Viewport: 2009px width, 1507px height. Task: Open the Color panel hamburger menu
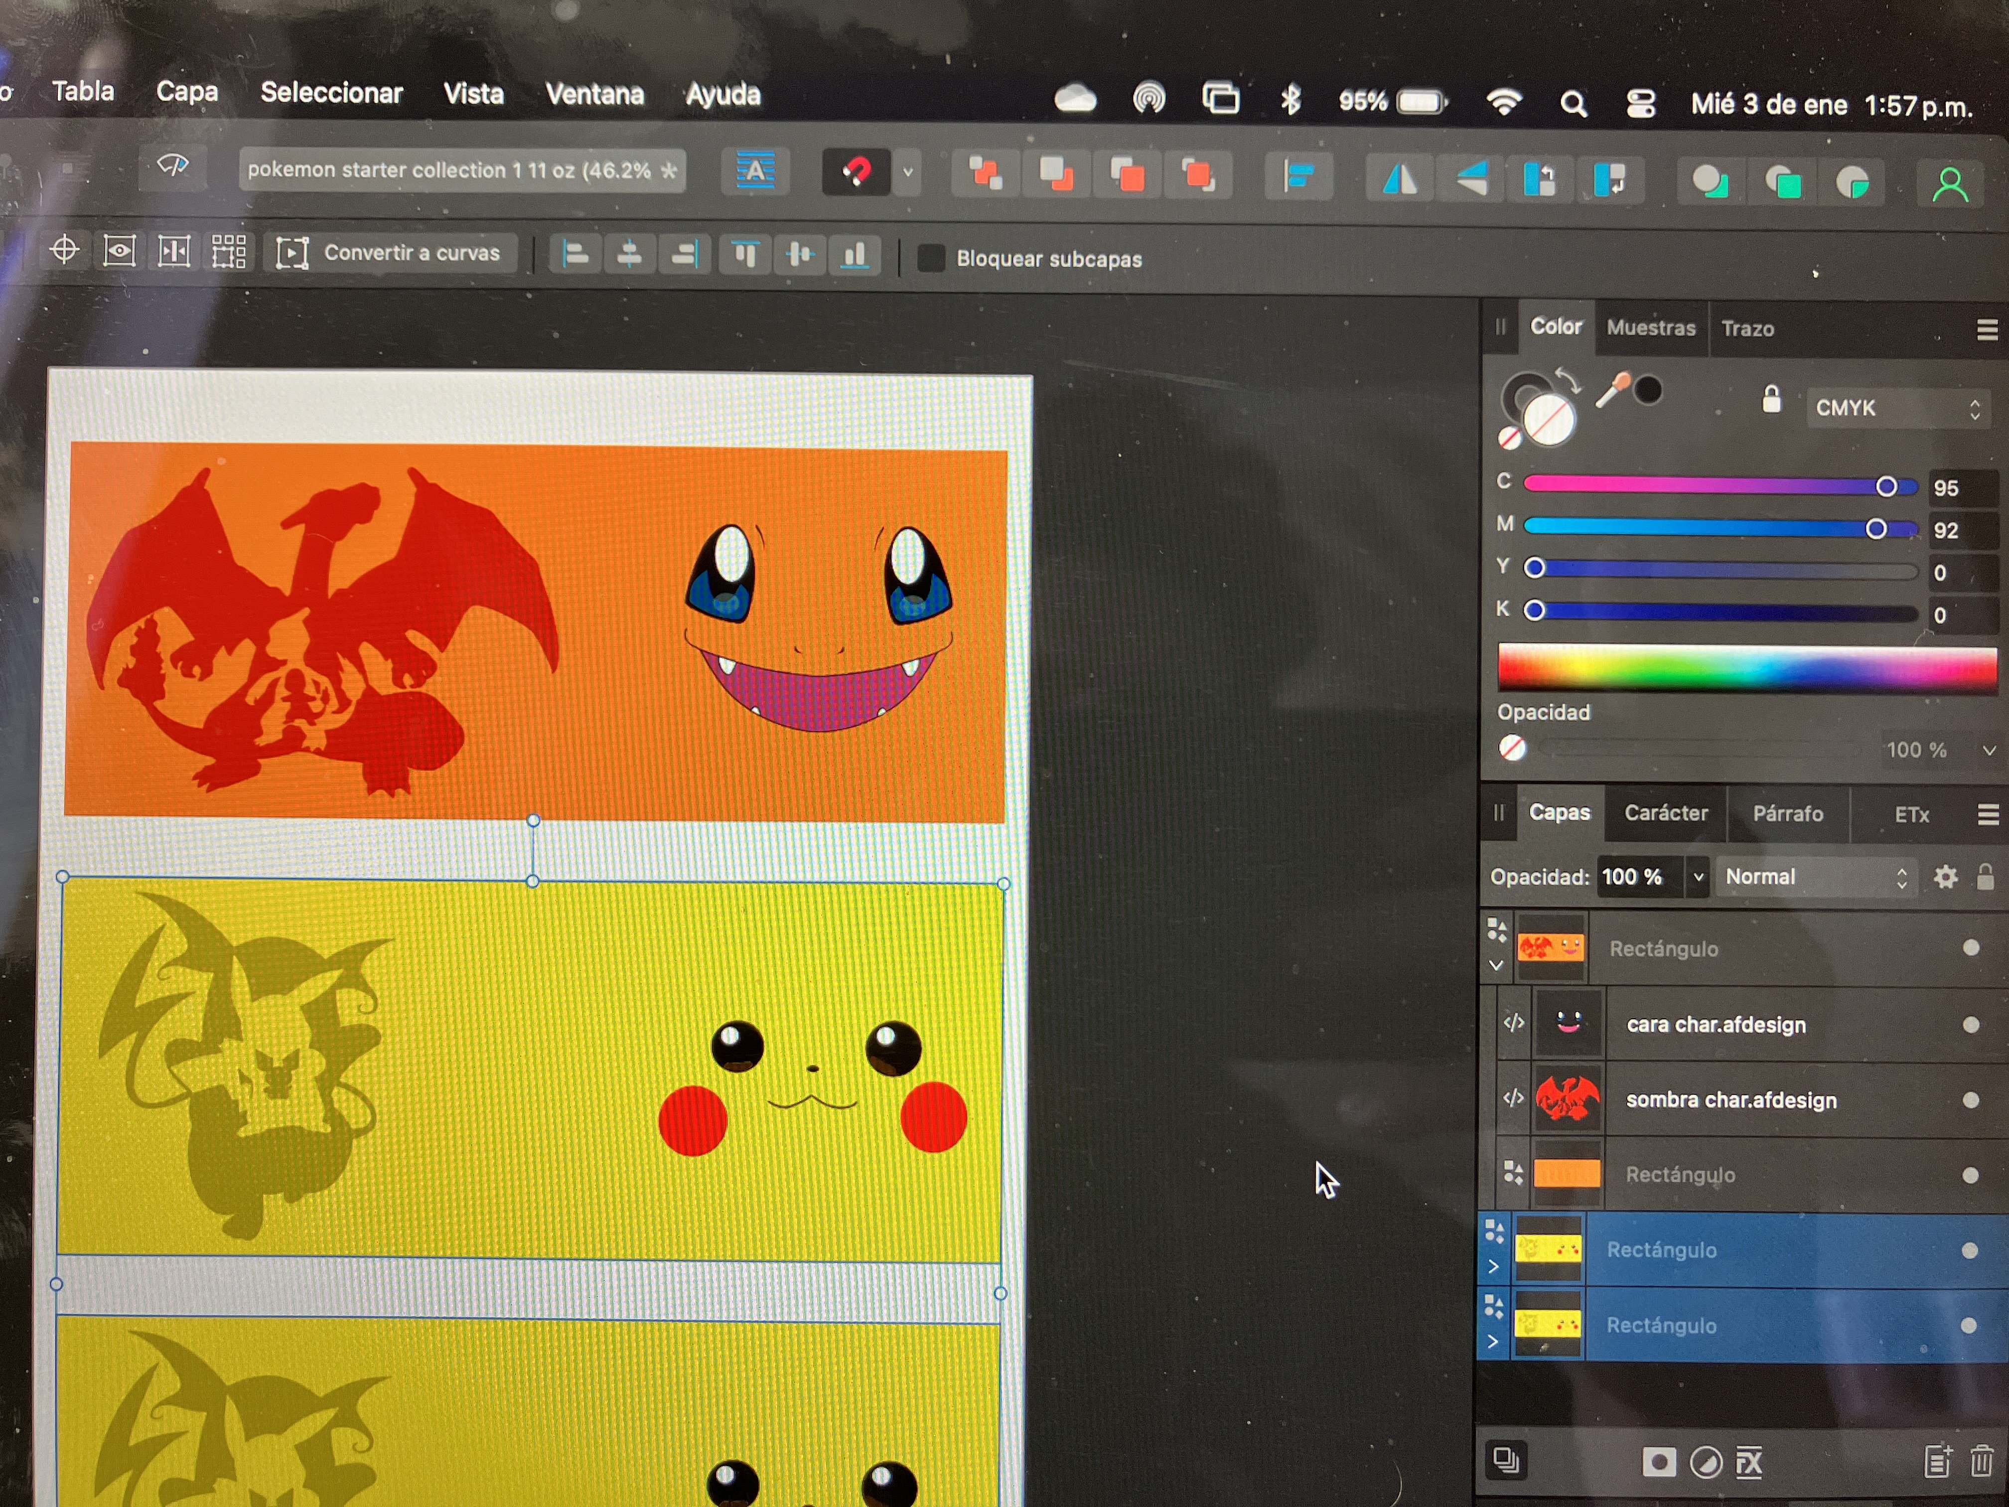[x=1986, y=330]
